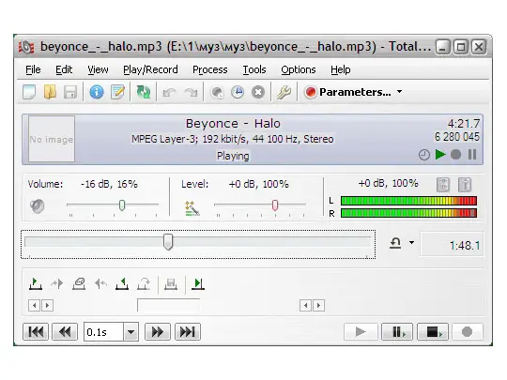Click the volume slider handle
507x380 pixels.
(122, 205)
